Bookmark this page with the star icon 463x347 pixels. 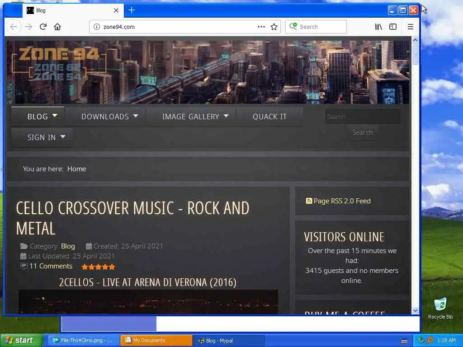point(274,27)
